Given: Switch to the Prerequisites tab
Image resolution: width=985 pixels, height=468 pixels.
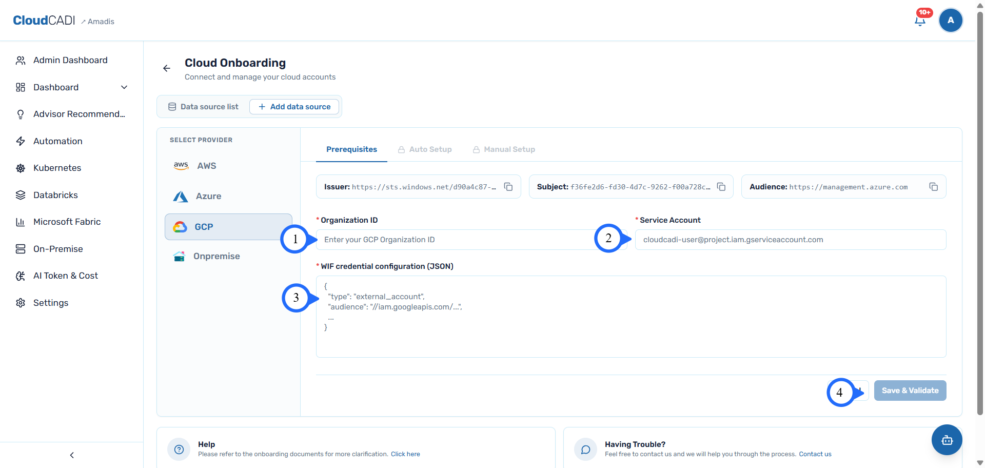Looking at the screenshot, I should 351,149.
